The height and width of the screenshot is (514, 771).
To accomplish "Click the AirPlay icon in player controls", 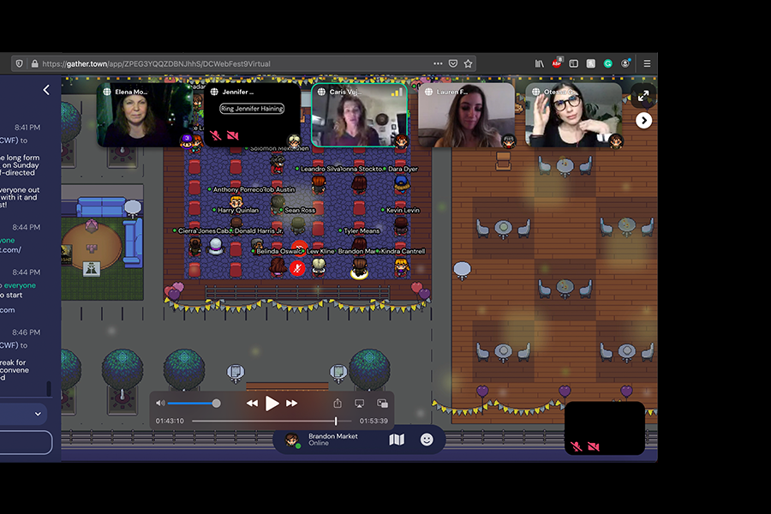I will (x=360, y=403).
